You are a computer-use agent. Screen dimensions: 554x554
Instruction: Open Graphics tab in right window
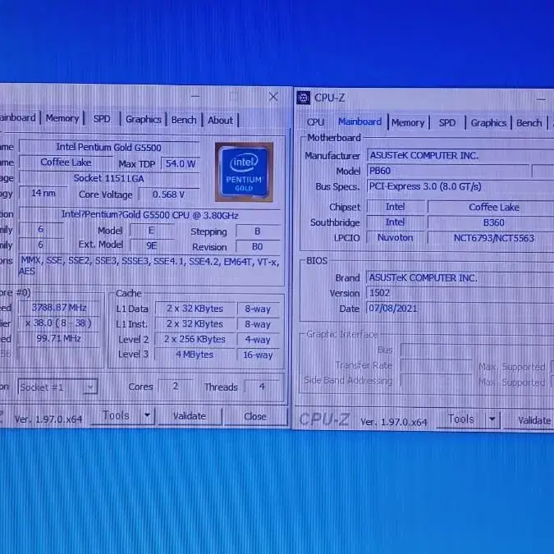[x=488, y=123]
